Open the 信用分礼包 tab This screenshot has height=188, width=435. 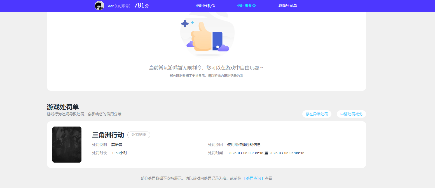pos(205,6)
